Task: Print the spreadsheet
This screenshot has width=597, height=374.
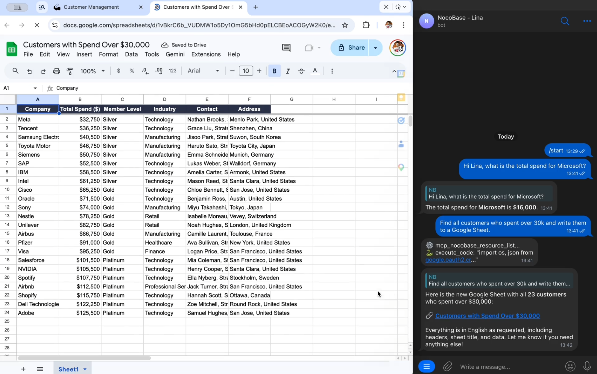Action: 57,71
